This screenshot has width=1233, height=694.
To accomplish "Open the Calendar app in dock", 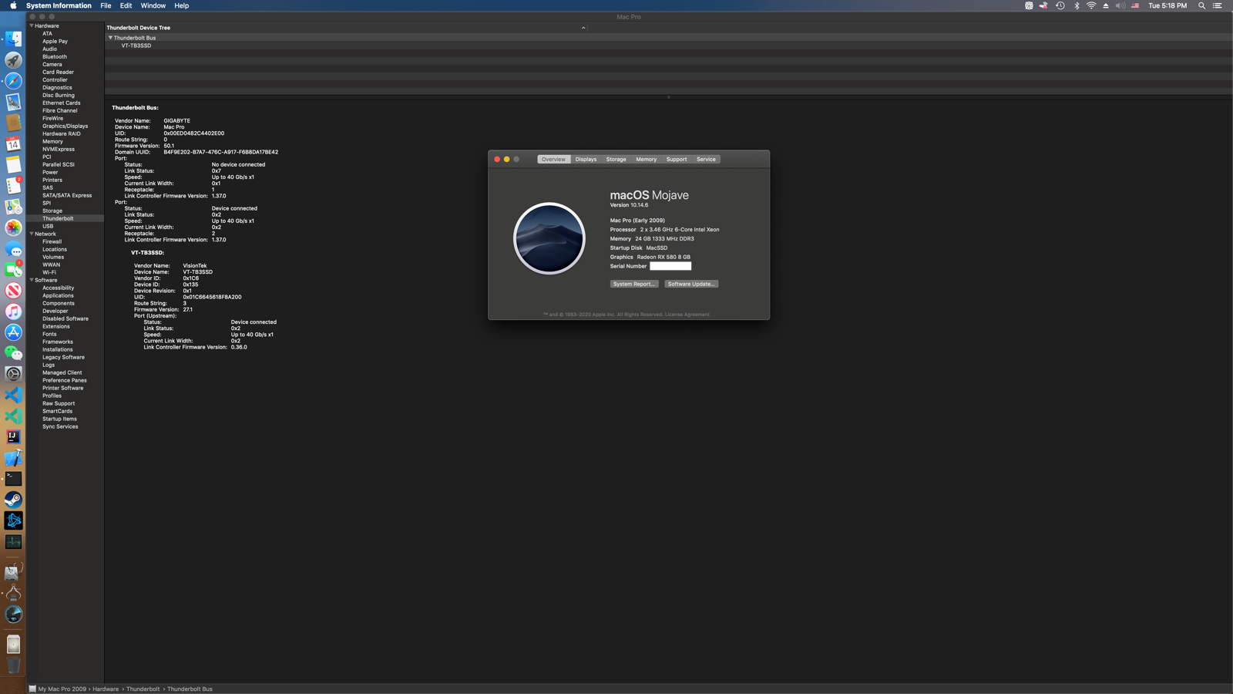I will tap(13, 143).
